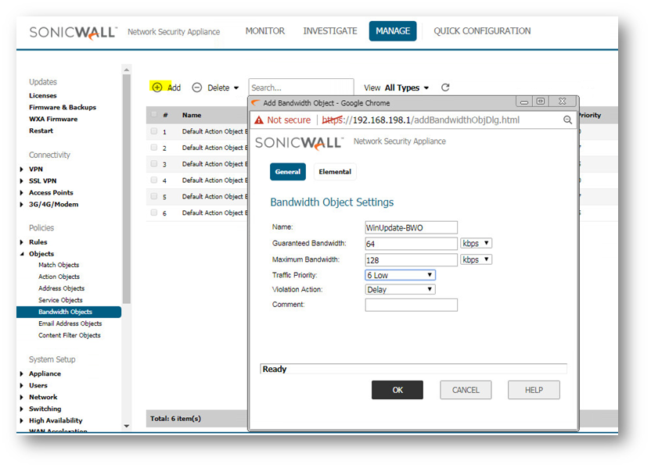Check the checkbox for row 1
Viewport: 651px width, 468px height.
pos(154,131)
